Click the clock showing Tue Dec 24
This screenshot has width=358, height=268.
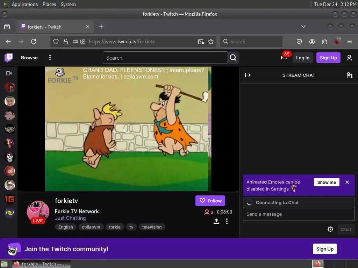tap(335, 4)
